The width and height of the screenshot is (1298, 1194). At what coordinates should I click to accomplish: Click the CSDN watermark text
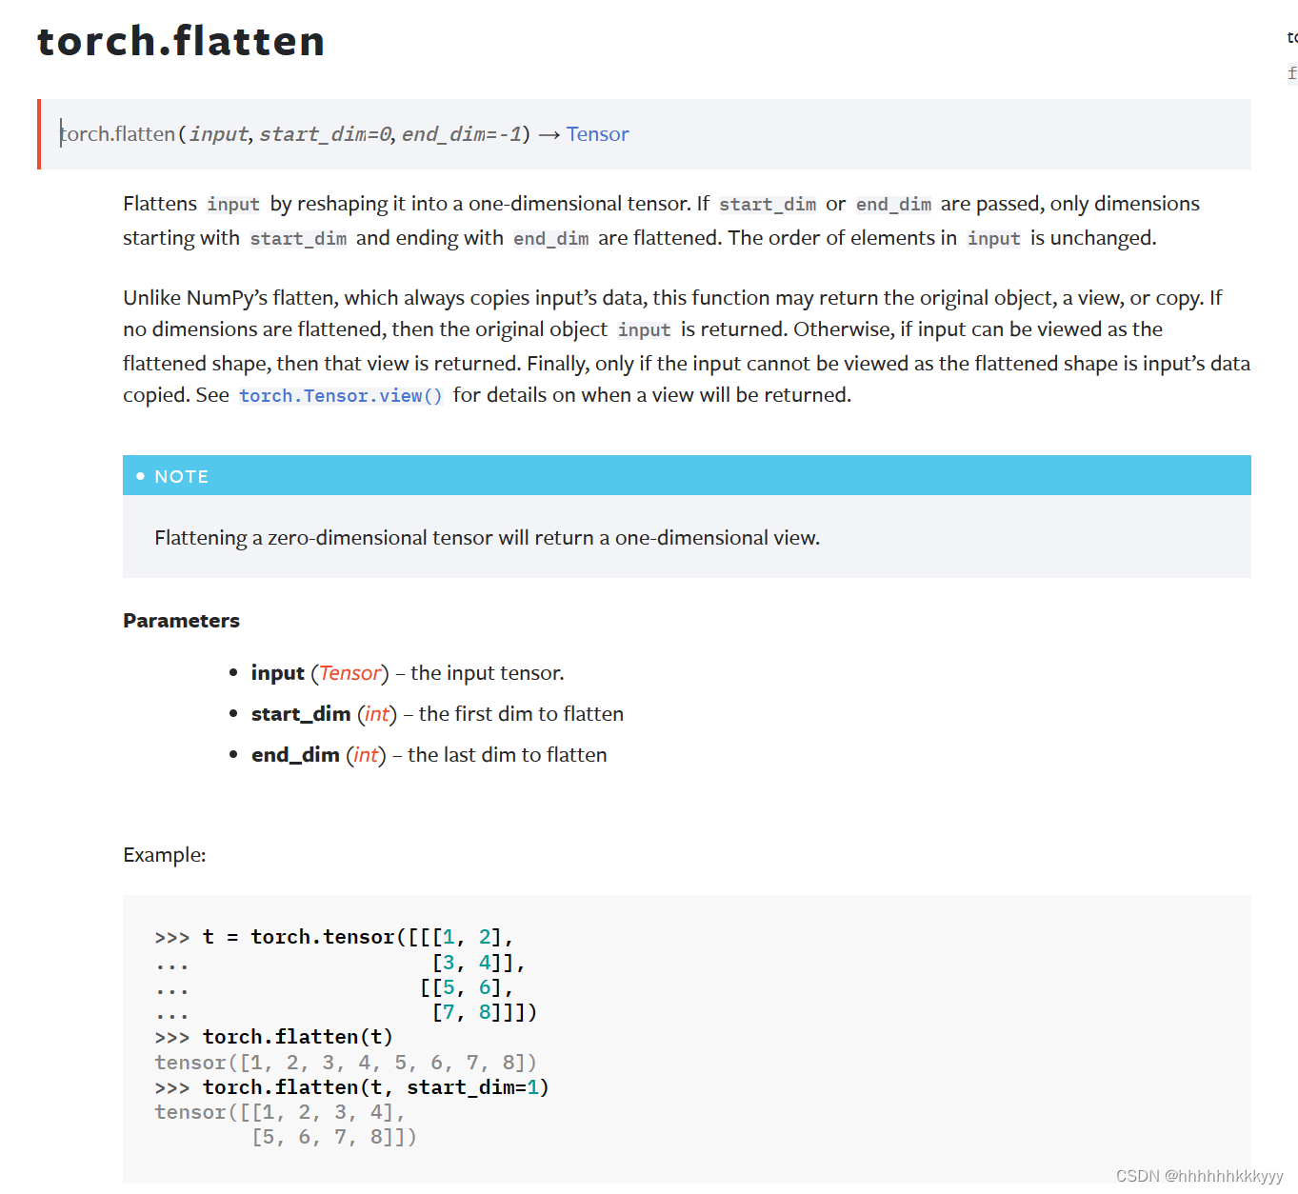pyautogui.click(x=1198, y=1175)
